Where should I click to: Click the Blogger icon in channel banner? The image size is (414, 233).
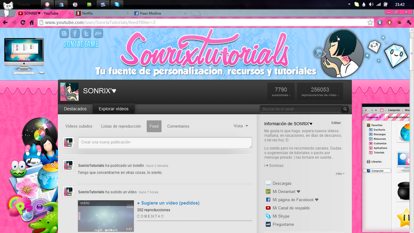(64, 33)
